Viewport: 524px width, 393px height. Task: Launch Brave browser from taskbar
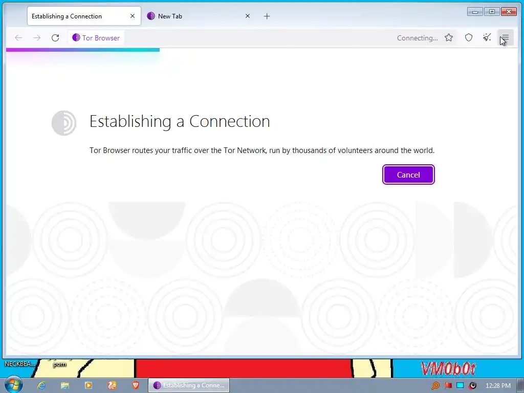[x=135, y=385]
